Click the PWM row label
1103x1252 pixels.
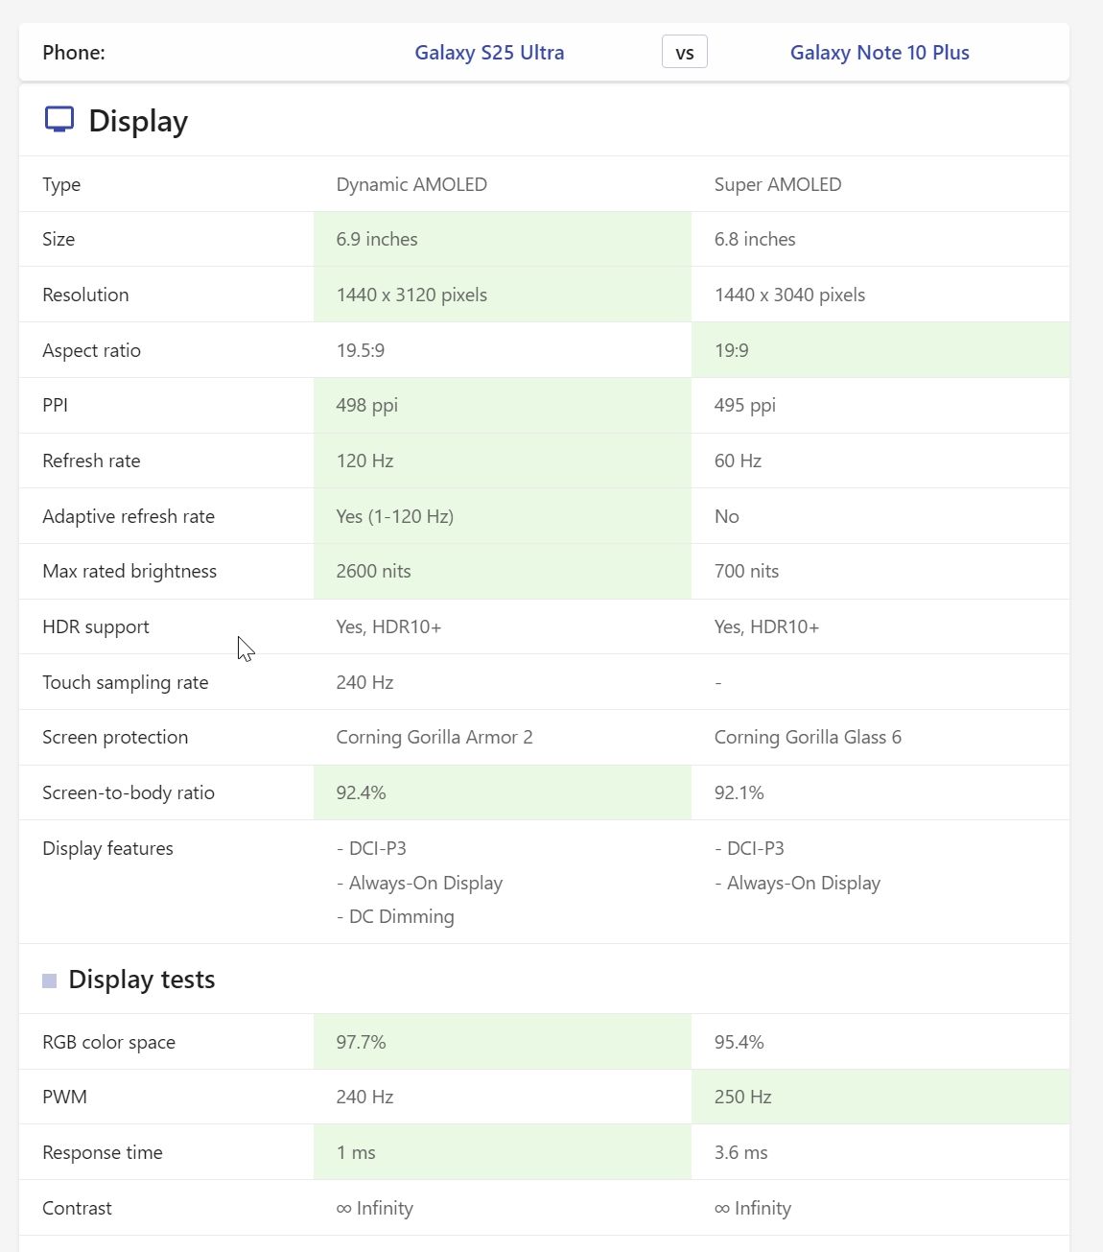pyautogui.click(x=64, y=1097)
